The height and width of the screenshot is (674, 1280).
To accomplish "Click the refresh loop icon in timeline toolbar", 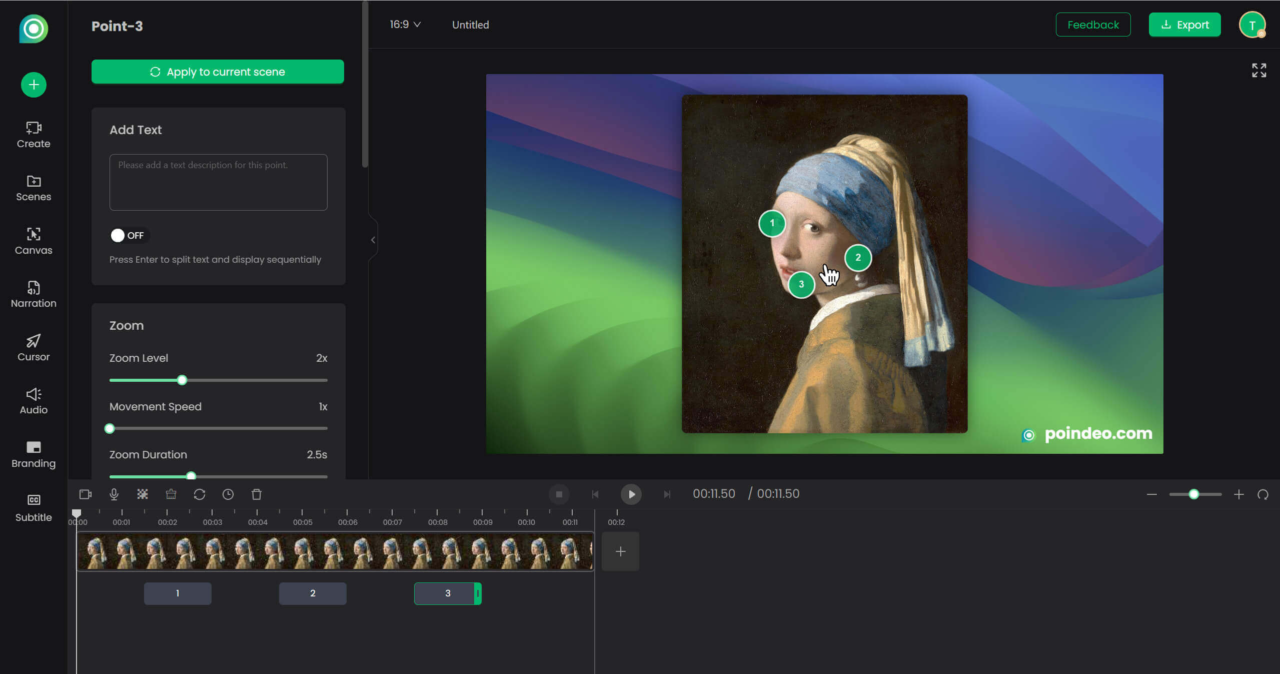I will 200,494.
